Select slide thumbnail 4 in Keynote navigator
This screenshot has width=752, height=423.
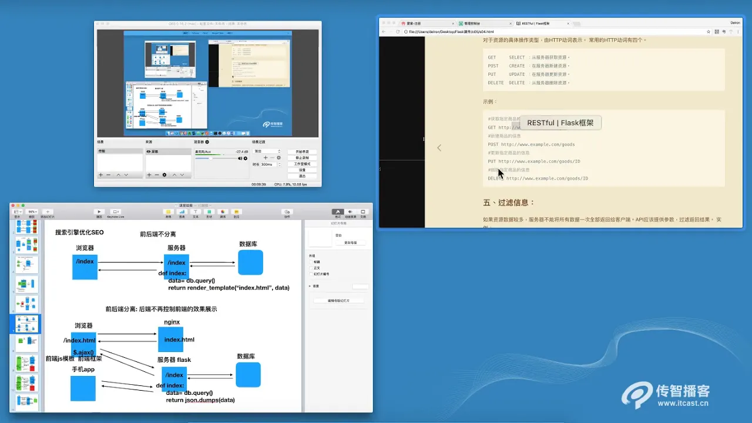click(27, 264)
